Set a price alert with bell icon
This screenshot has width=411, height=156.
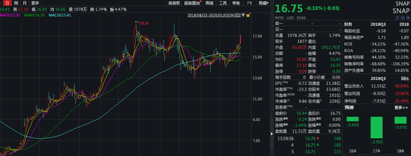(x=402, y=18)
